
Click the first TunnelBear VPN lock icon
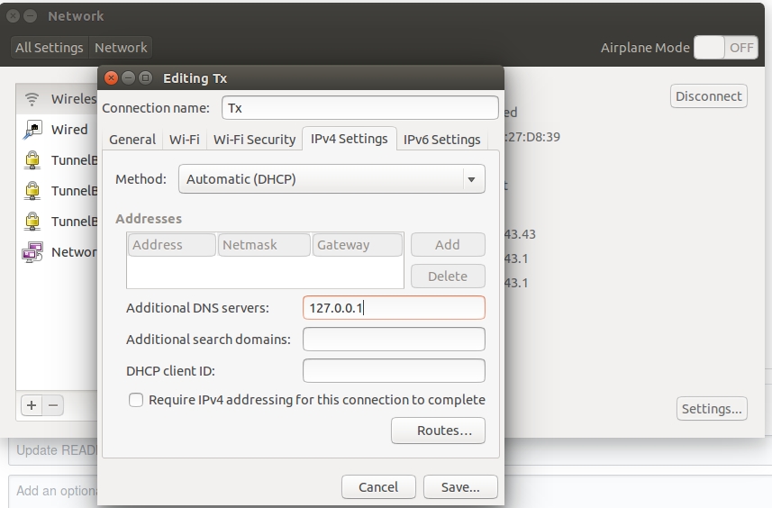(32, 160)
